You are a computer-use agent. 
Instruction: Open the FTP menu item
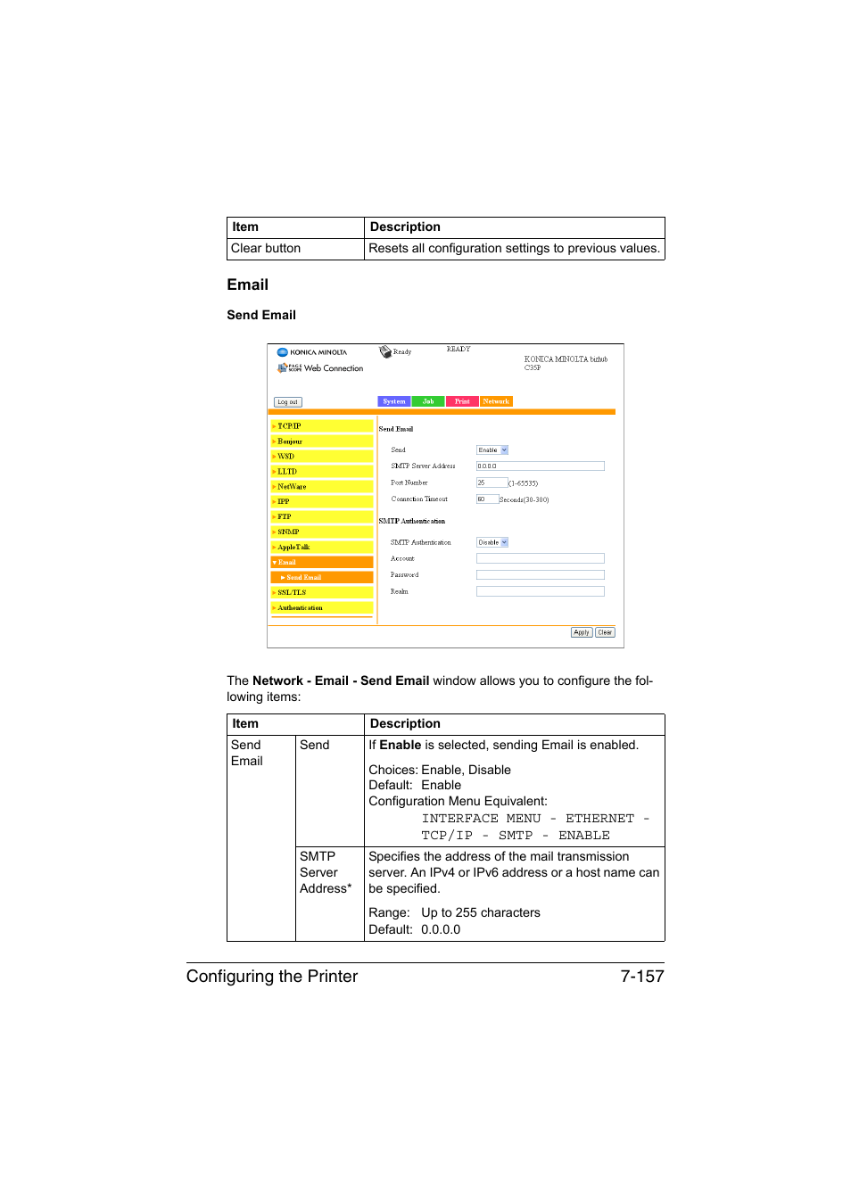pos(322,517)
